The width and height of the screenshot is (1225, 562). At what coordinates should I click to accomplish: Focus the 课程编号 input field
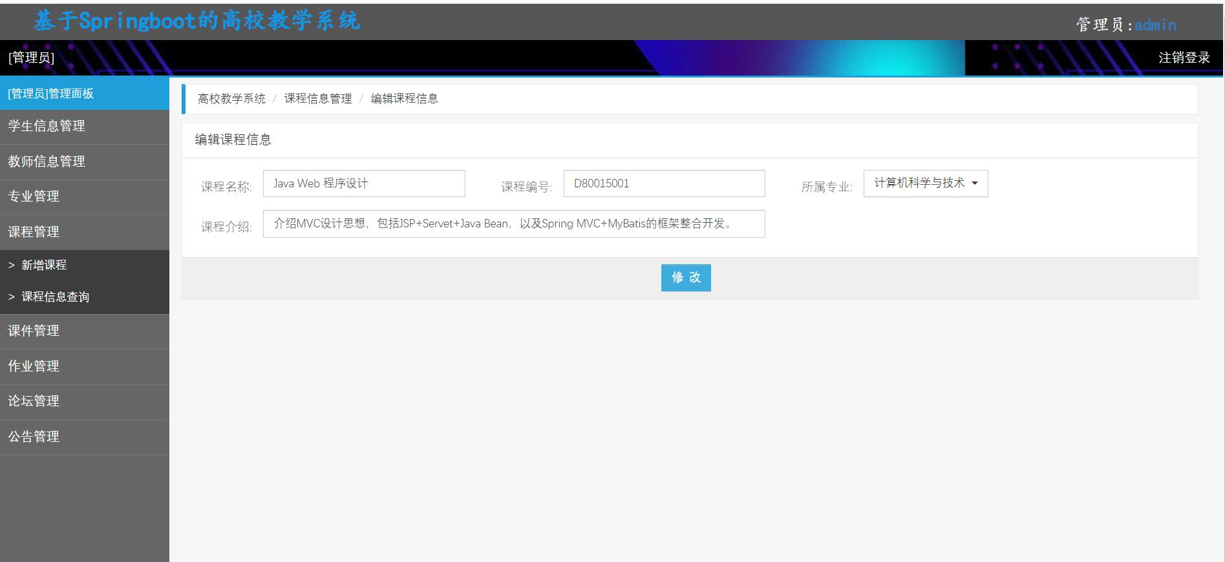(664, 183)
